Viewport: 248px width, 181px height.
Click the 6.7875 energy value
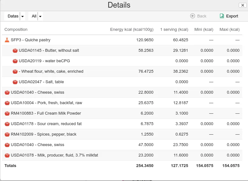point(147,124)
